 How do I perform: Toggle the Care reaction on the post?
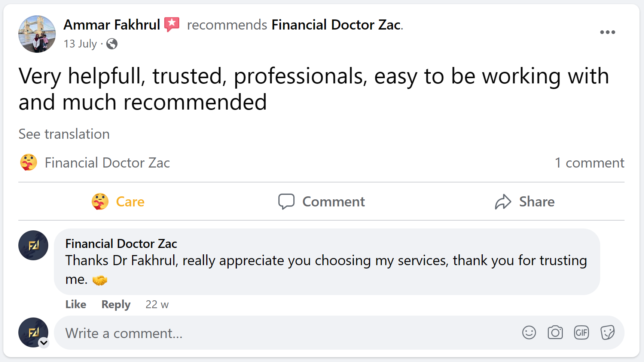point(118,202)
